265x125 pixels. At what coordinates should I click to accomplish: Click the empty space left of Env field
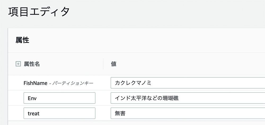[16, 98]
